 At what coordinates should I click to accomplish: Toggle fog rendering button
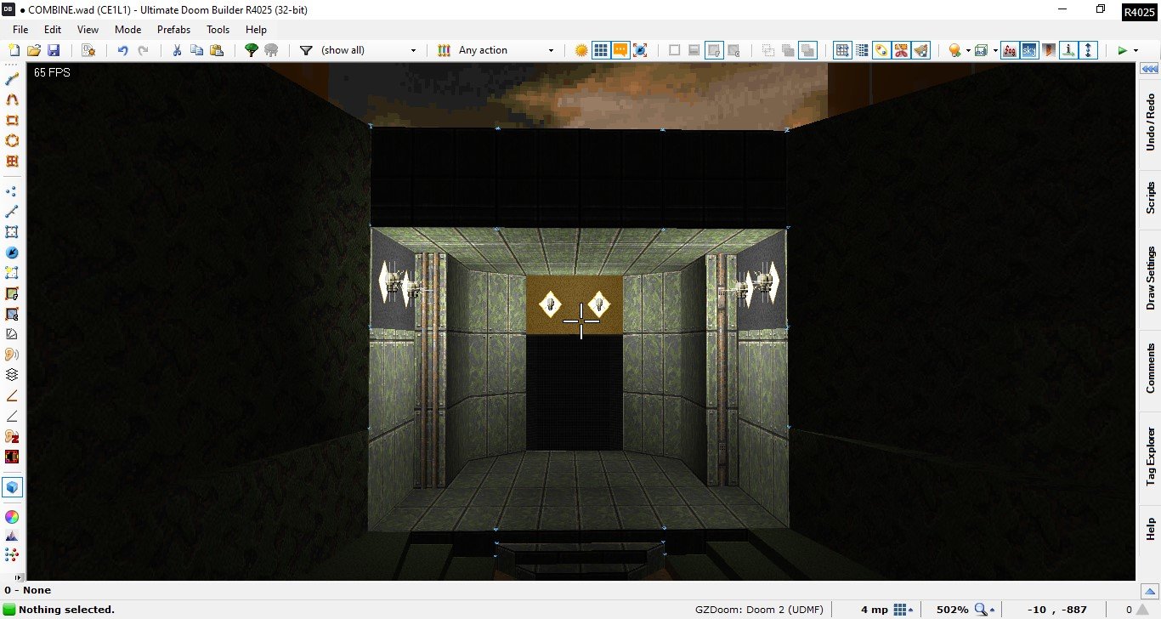coord(1010,50)
